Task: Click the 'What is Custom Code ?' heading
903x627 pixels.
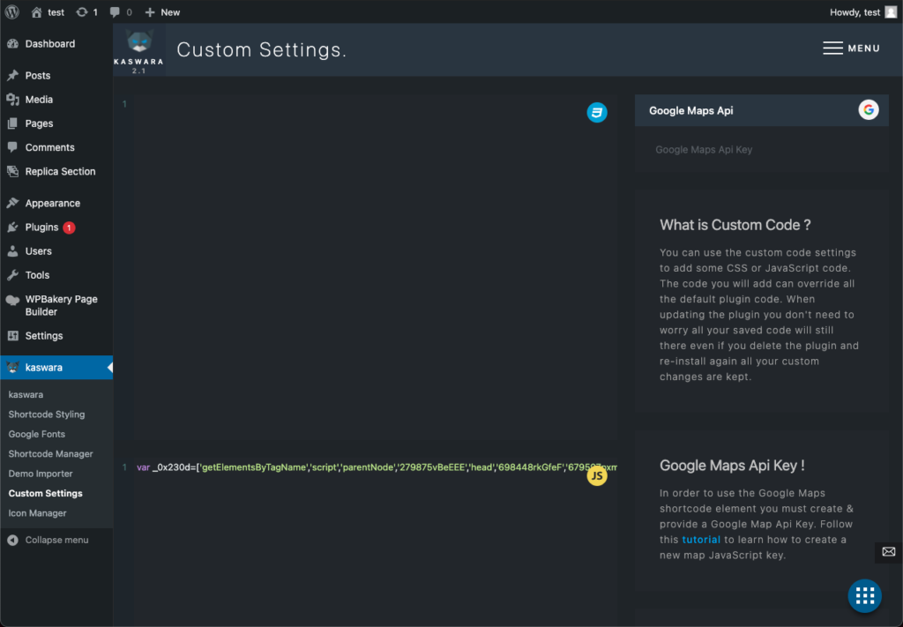Action: (735, 225)
